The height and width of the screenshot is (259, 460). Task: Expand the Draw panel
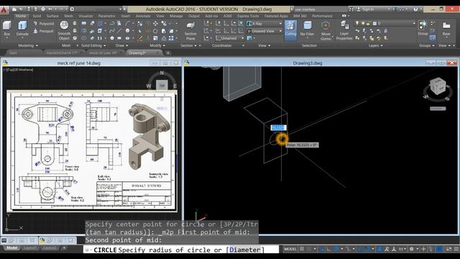[121, 45]
